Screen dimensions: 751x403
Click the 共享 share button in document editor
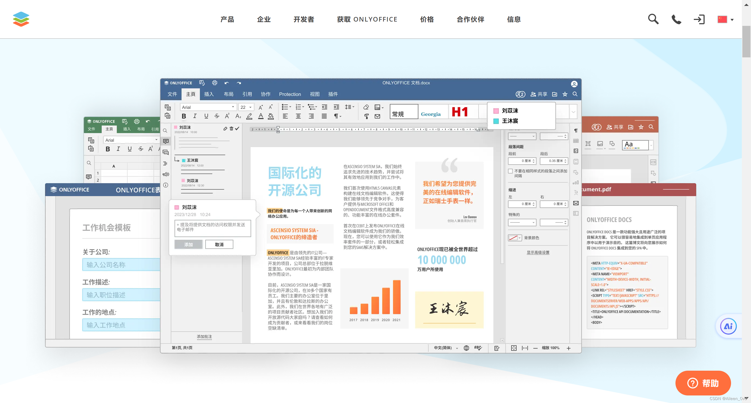tap(538, 94)
